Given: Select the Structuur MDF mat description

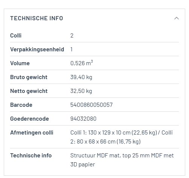Looking at the screenshot, I should 122,160.
